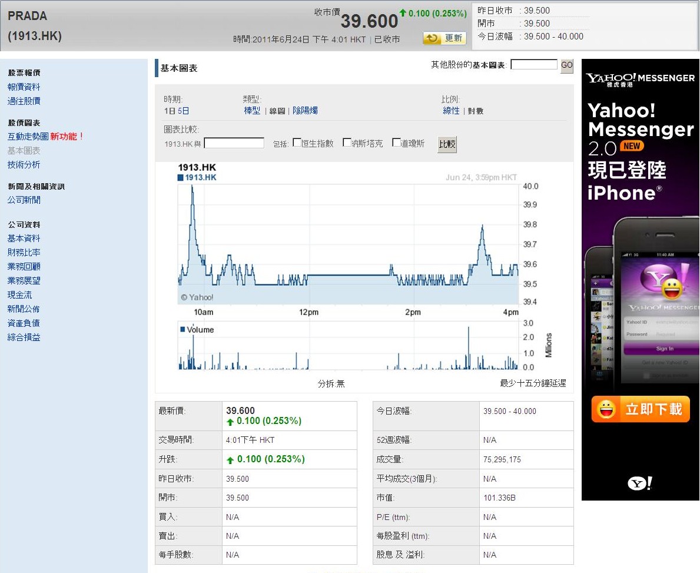The width and height of the screenshot is (700, 573).
Task: Switch chart type to 棒型
Action: click(x=252, y=110)
